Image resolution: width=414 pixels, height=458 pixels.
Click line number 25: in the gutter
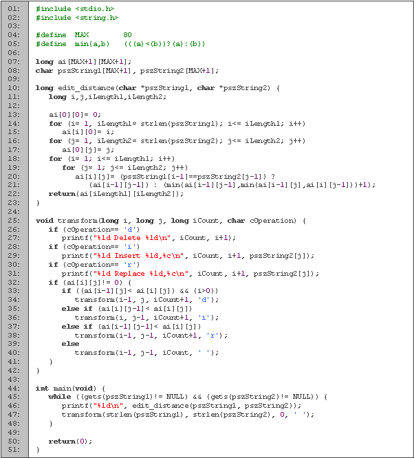click(x=14, y=221)
